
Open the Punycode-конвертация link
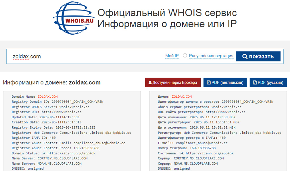[x=211, y=56]
